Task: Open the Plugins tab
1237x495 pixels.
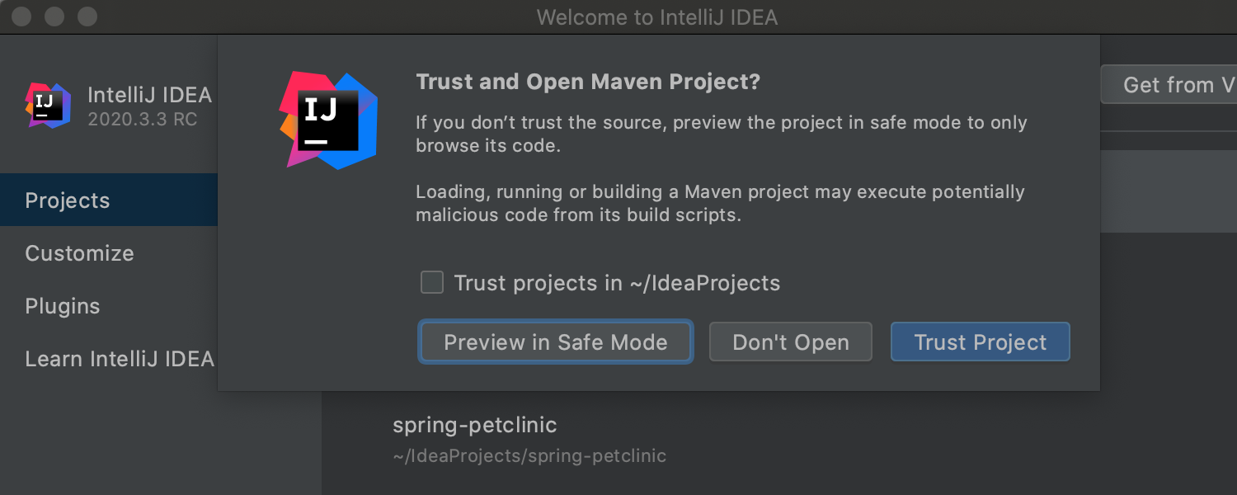Action: (63, 306)
